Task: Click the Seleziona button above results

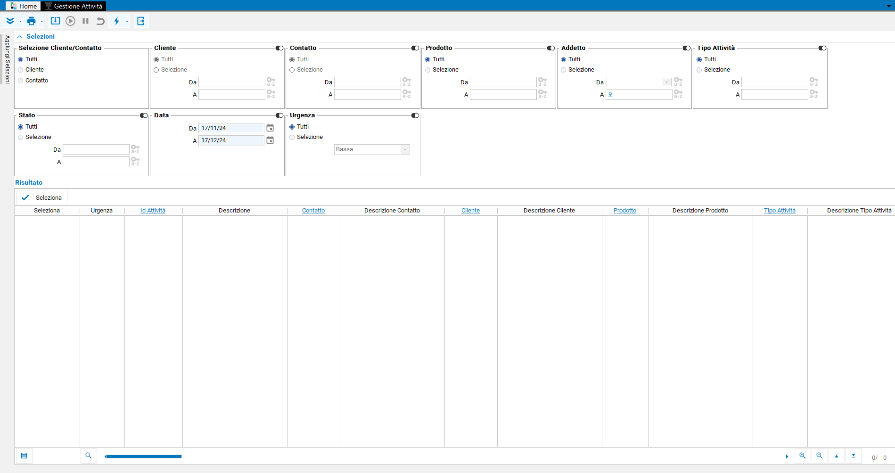Action: [x=41, y=198]
